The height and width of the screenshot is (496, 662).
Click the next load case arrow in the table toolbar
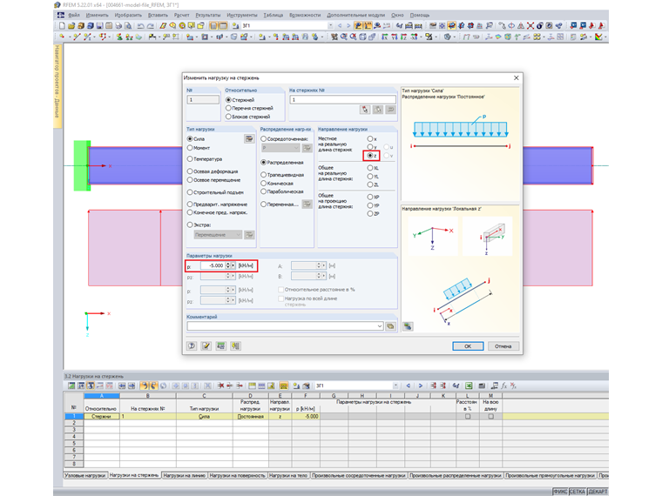point(420,385)
